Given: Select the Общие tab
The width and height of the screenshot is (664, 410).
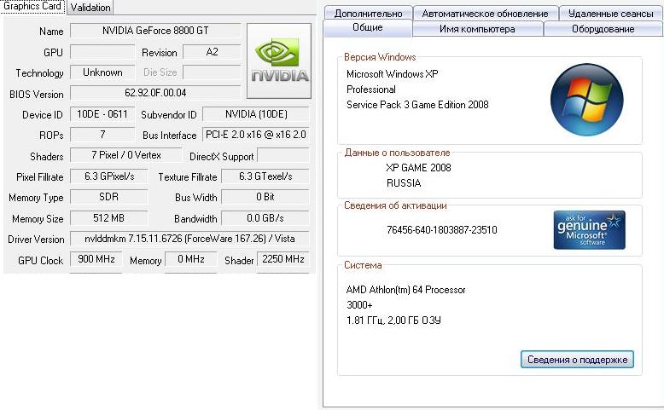Looking at the screenshot, I should click(x=368, y=27).
